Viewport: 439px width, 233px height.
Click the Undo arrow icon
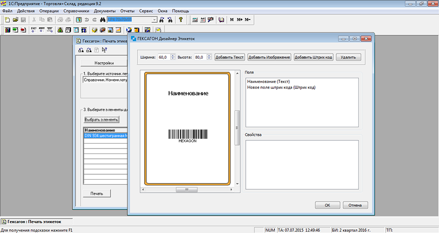point(86,20)
